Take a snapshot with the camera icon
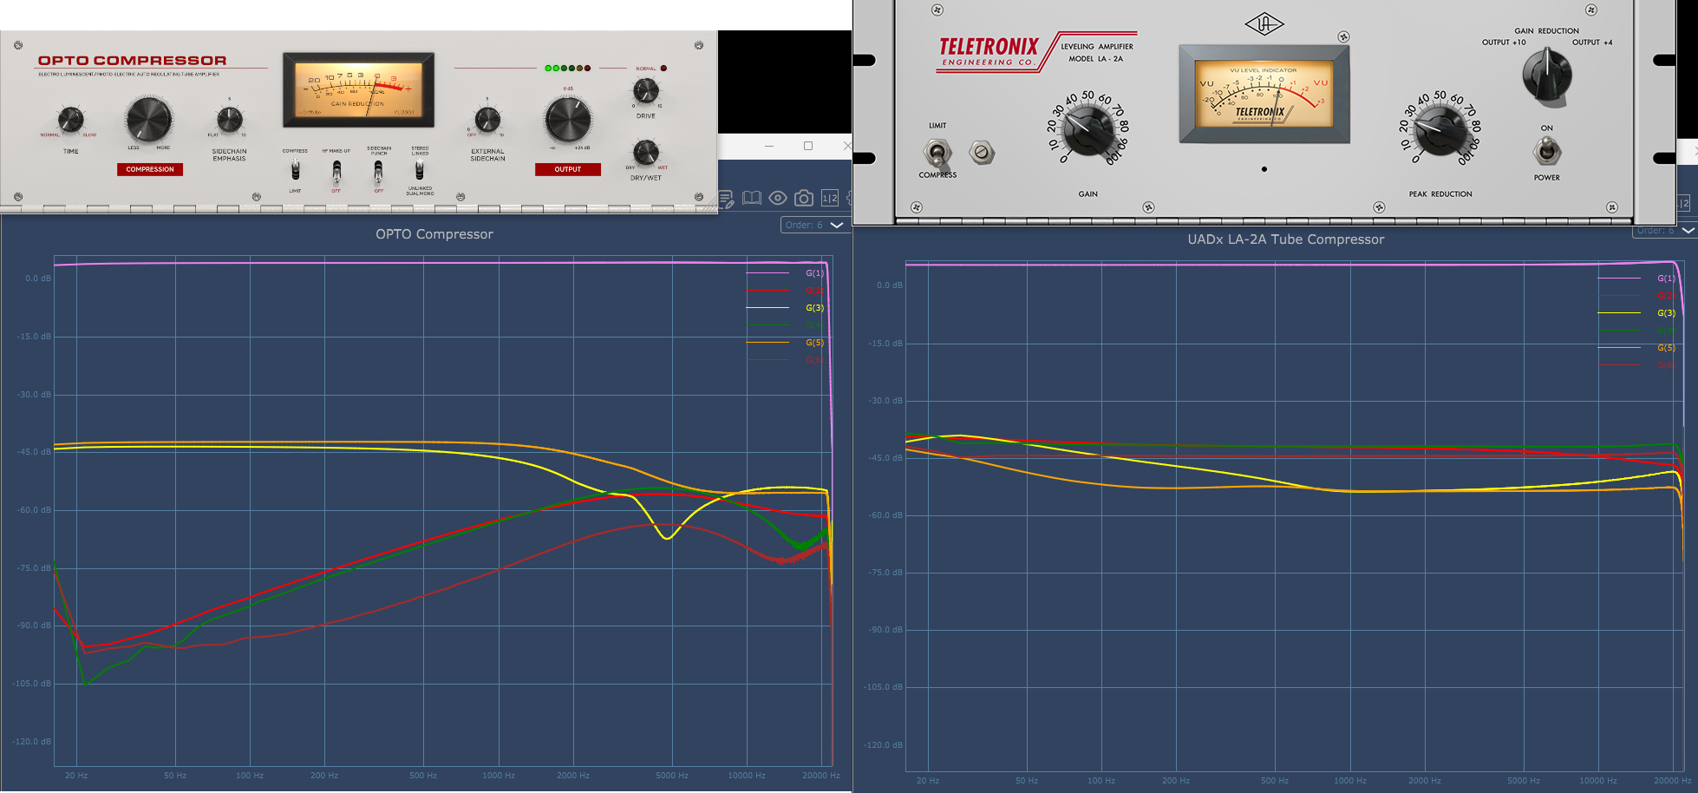Screen dimensions: 1698x793 point(804,199)
